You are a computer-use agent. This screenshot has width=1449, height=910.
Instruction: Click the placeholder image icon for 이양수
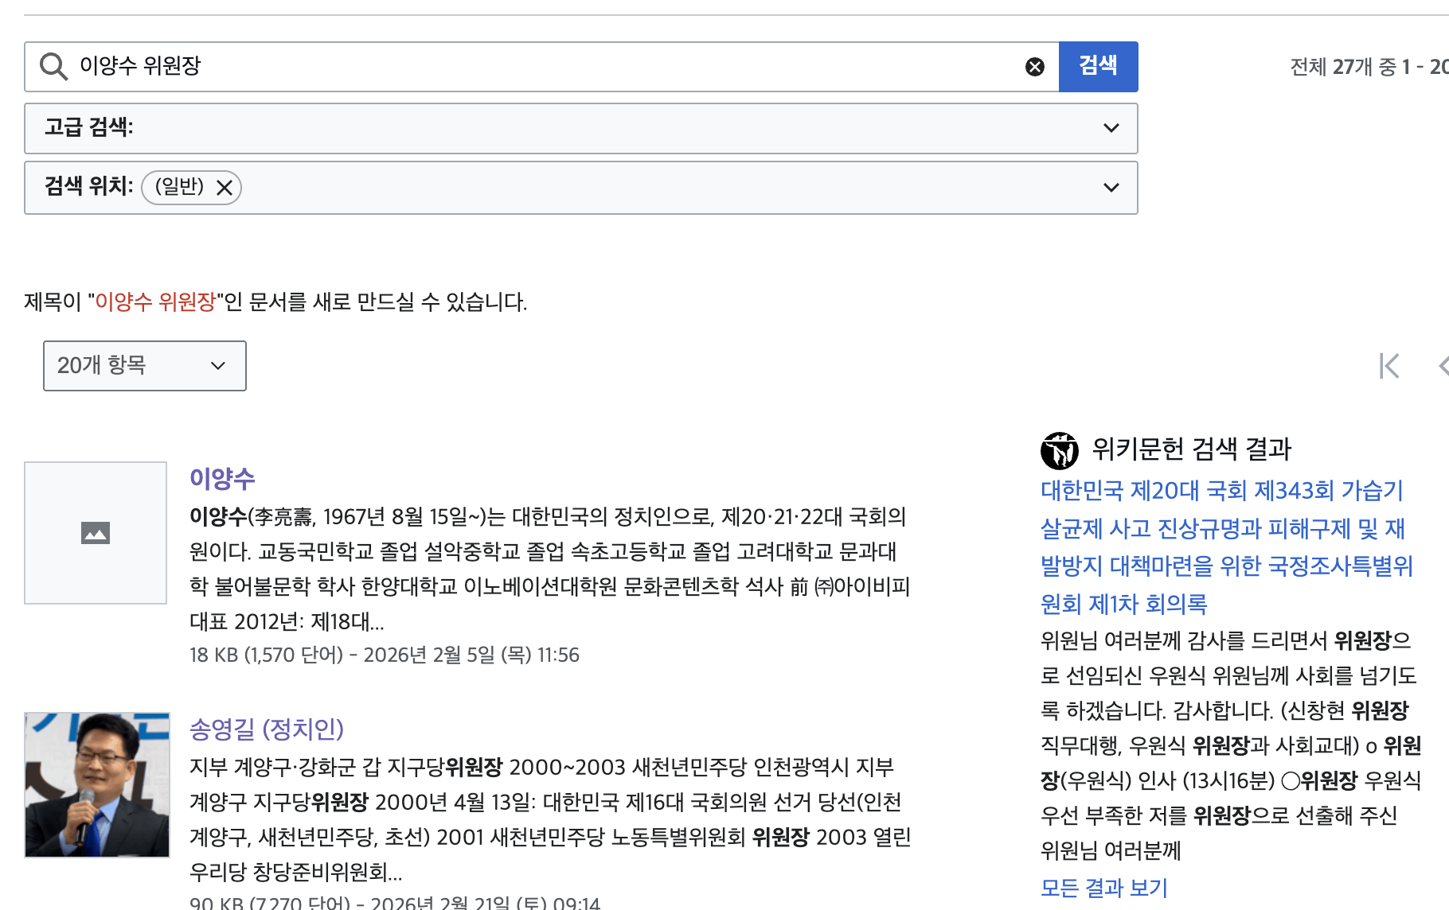coord(96,533)
